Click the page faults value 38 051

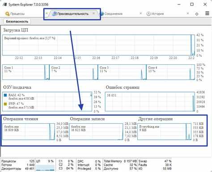coord(111,95)
